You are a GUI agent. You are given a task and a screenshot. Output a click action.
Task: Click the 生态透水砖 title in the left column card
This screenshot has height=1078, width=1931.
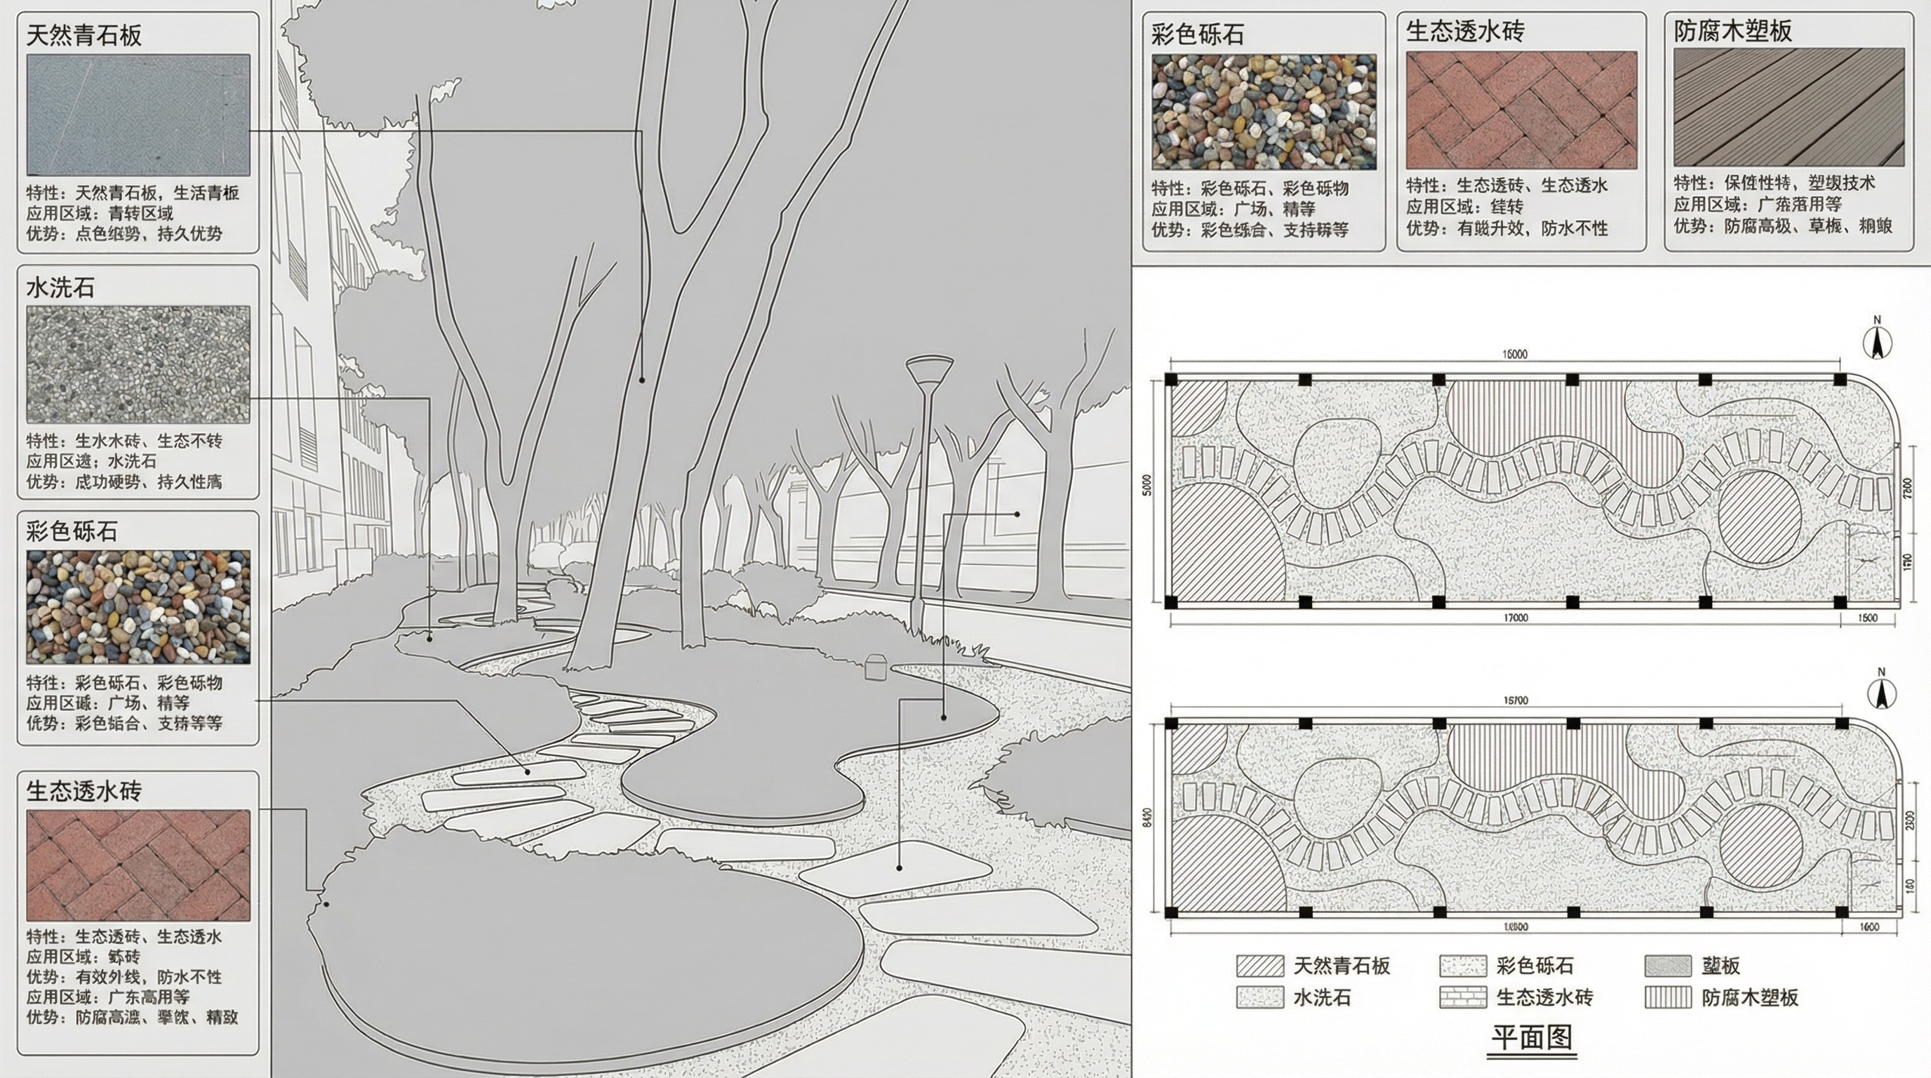coord(84,791)
